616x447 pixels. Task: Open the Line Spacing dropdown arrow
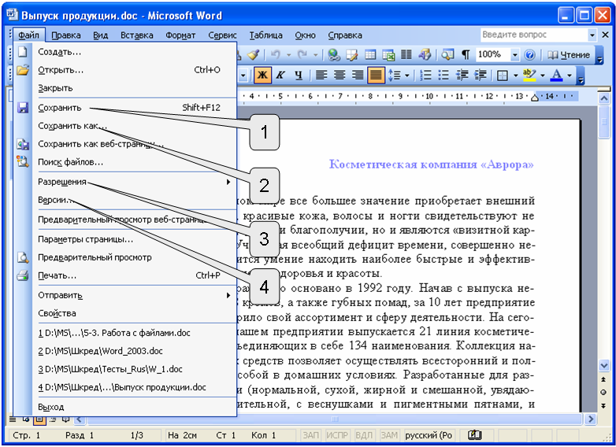tap(407, 75)
